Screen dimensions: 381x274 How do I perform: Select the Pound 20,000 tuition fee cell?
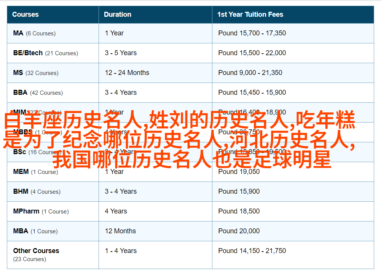(x=239, y=231)
